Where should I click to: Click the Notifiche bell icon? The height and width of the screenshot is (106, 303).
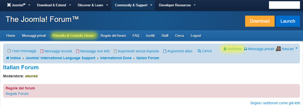[x=225, y=49]
